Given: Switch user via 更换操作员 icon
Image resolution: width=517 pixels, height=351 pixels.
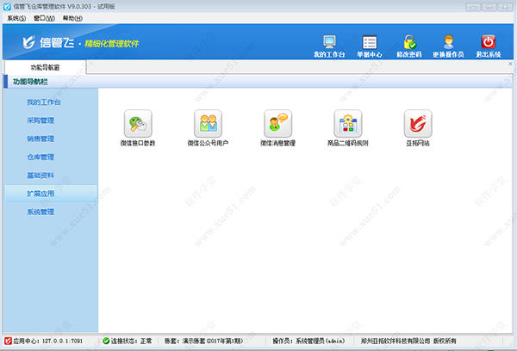Looking at the screenshot, I should point(448,46).
